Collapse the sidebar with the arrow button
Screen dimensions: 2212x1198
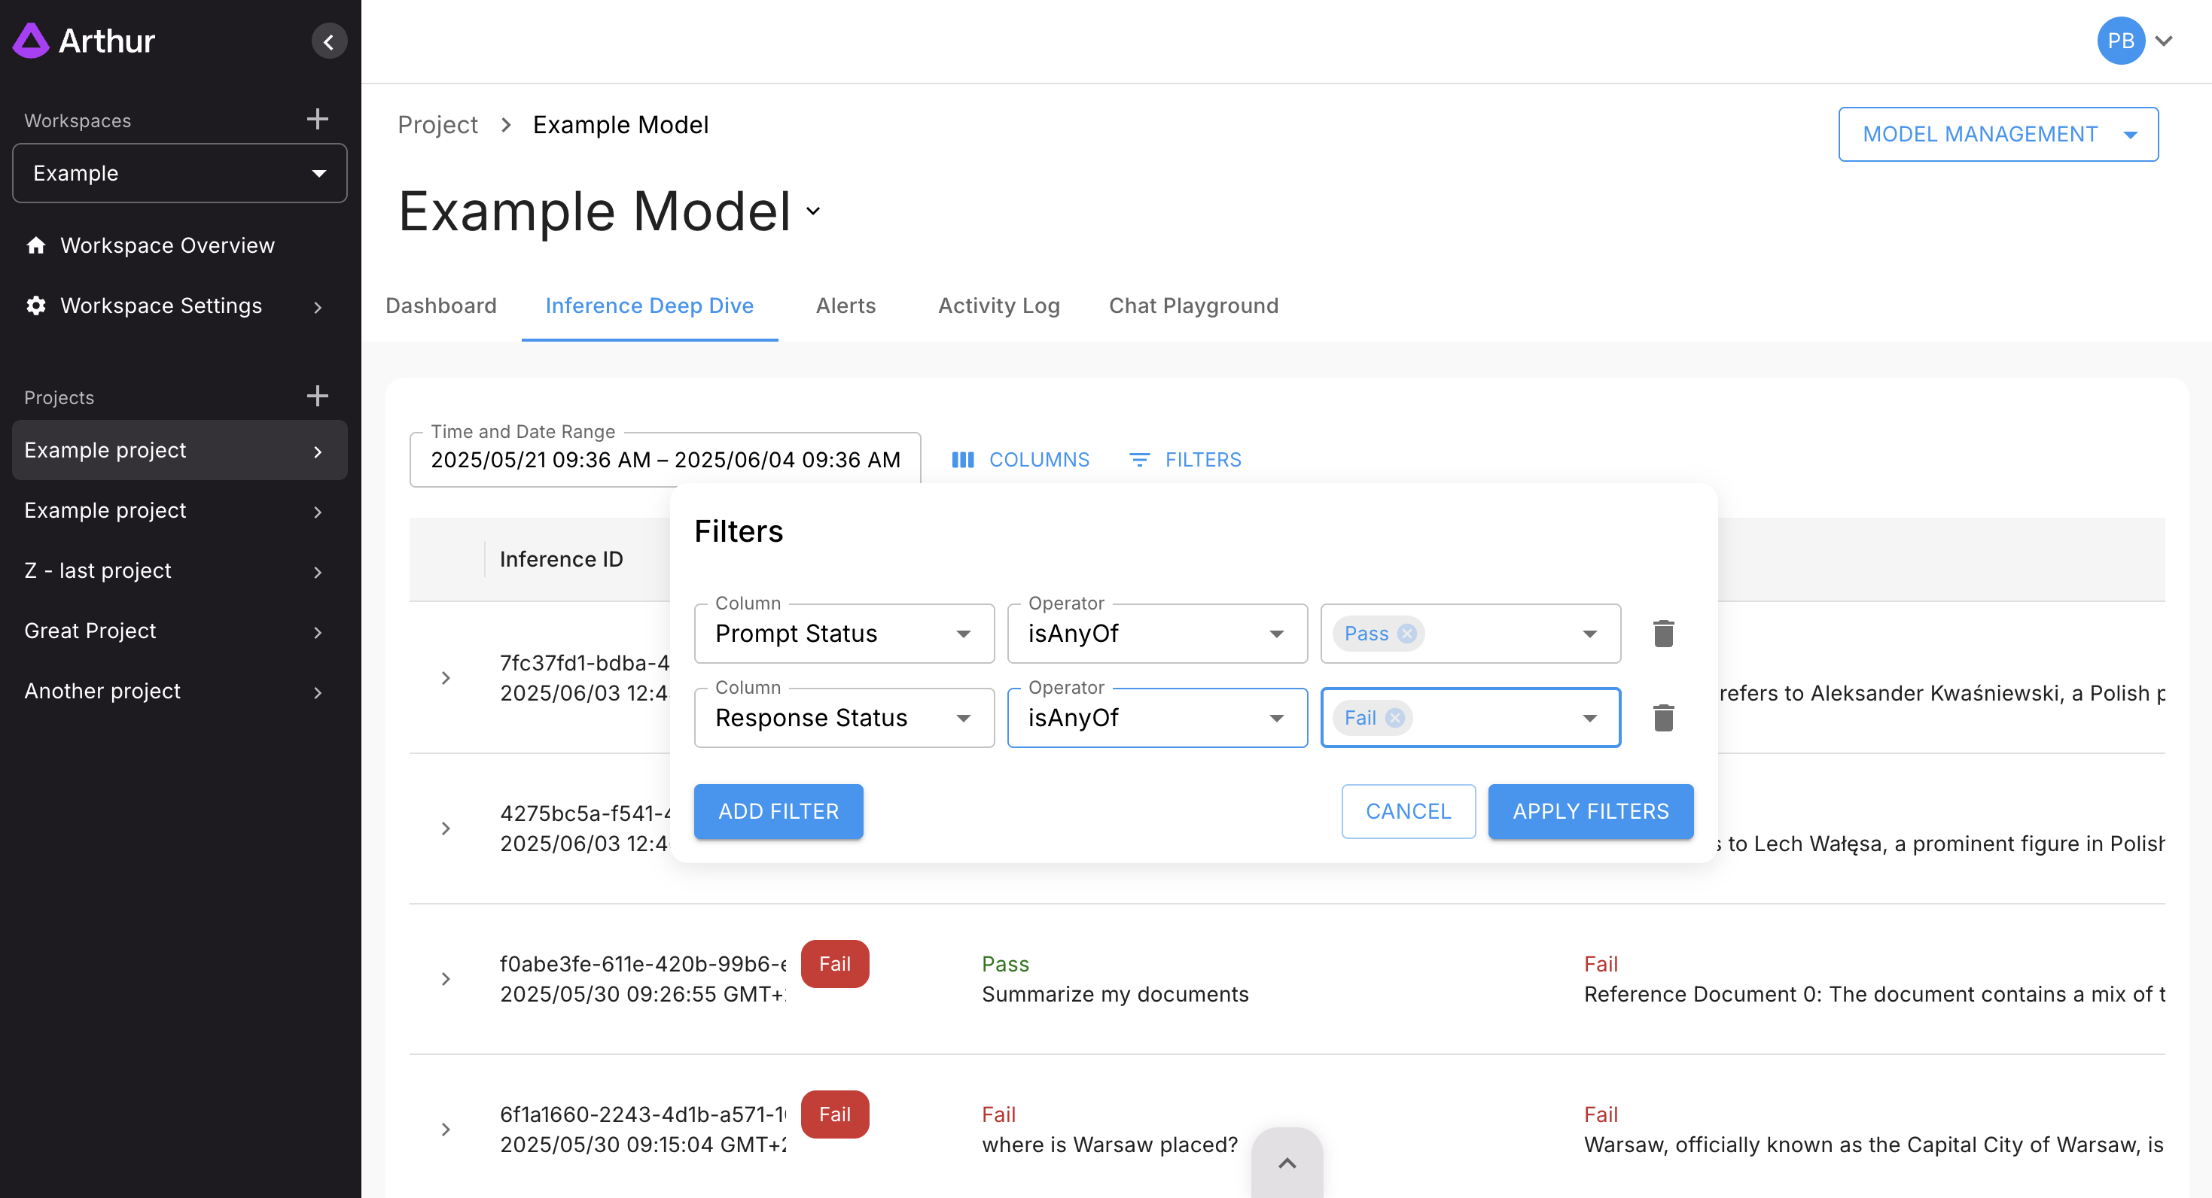coord(329,41)
